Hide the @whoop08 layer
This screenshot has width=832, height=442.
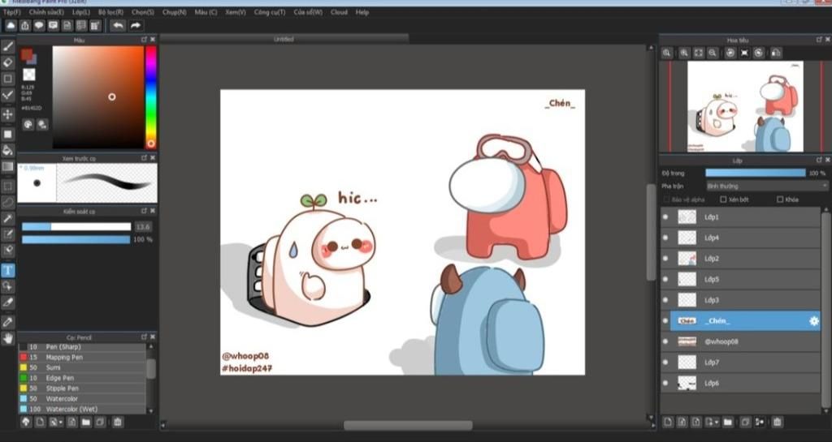coord(665,341)
